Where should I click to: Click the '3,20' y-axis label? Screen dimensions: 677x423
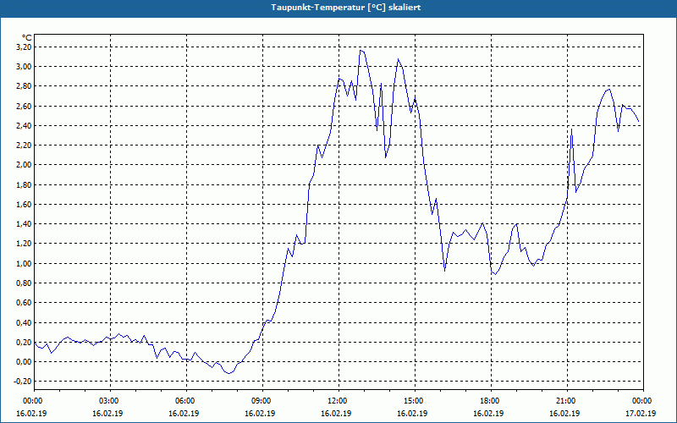coord(24,47)
